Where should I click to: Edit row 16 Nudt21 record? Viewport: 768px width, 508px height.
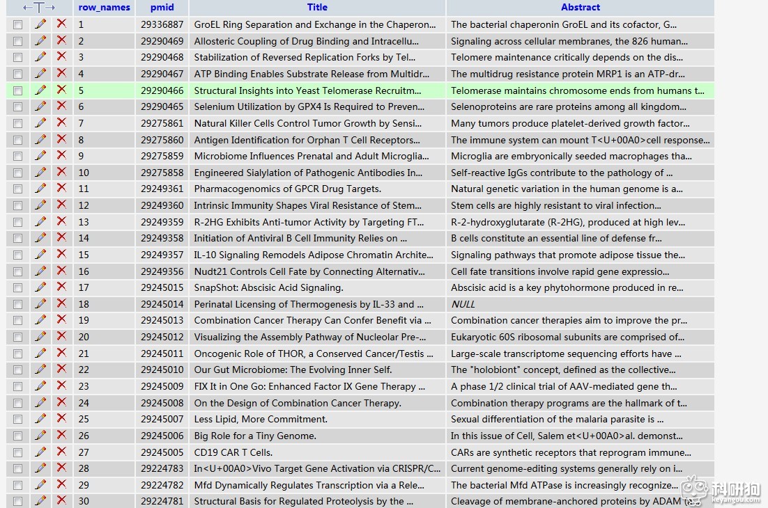pyautogui.click(x=40, y=271)
